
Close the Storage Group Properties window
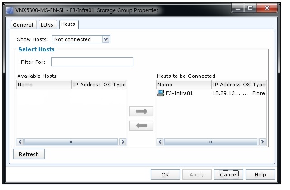coord(267,9)
